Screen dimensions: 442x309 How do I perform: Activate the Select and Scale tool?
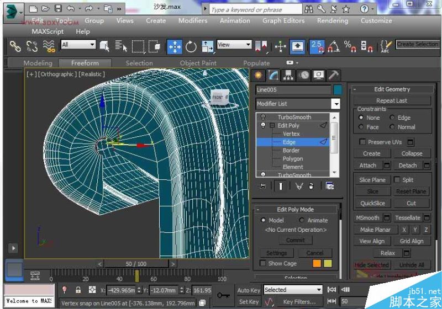(x=208, y=47)
